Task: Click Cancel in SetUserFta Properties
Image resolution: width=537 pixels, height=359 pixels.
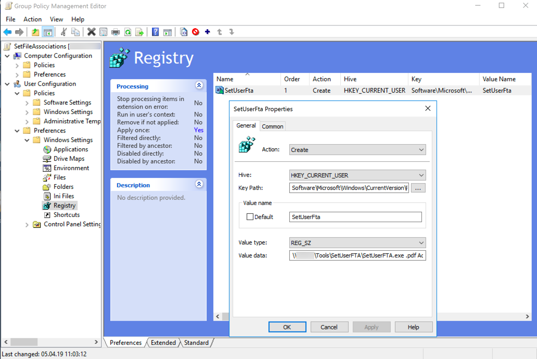Action: 329,327
